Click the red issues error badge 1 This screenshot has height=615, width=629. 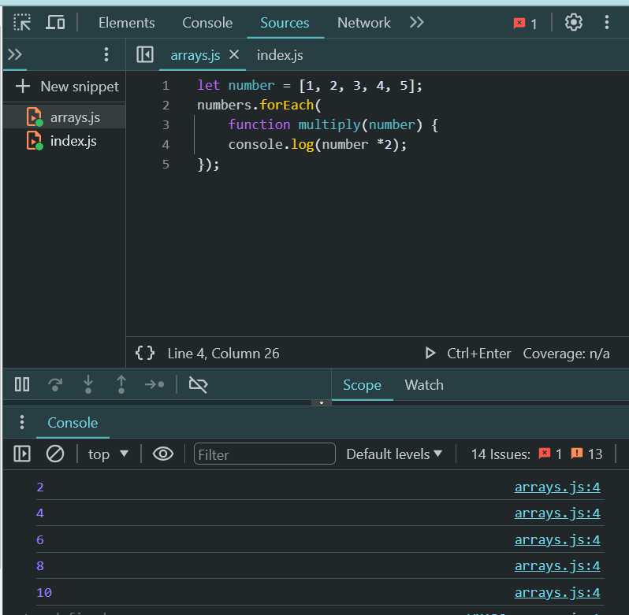coord(550,454)
